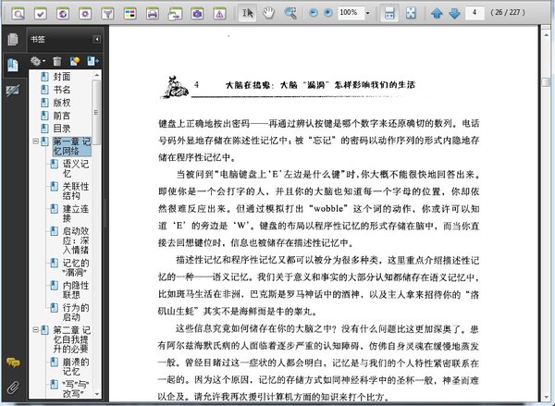Open the Attachments paperclip panel
The height and width of the screenshot is (406, 555).
tap(13, 386)
